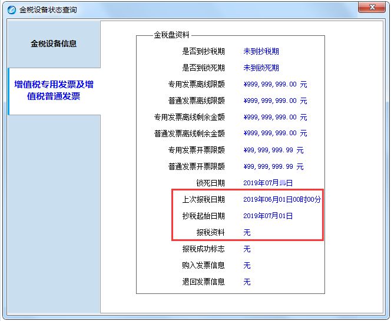This screenshot has height=321, width=391.
Task: Click the 是否到锁死期 label
Action: (204, 68)
